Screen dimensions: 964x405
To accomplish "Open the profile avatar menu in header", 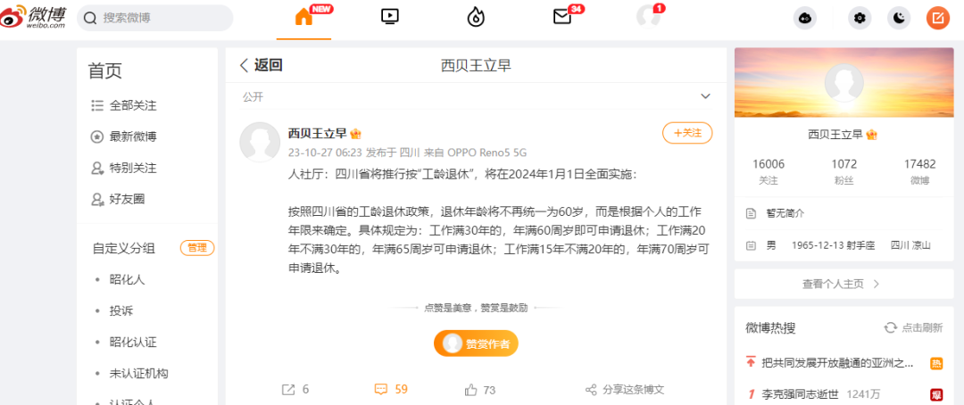I will coord(648,17).
